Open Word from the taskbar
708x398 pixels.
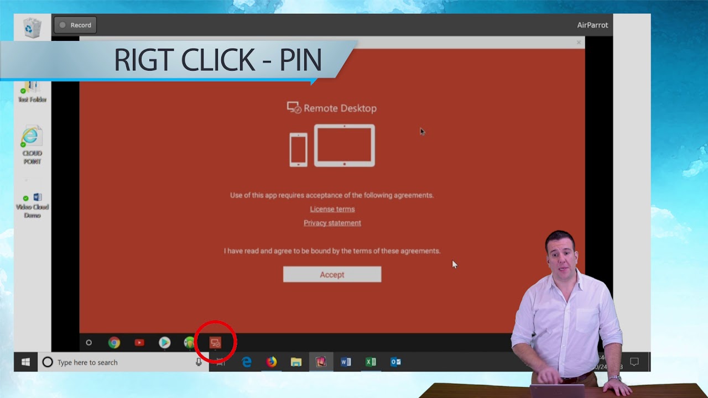click(x=346, y=362)
